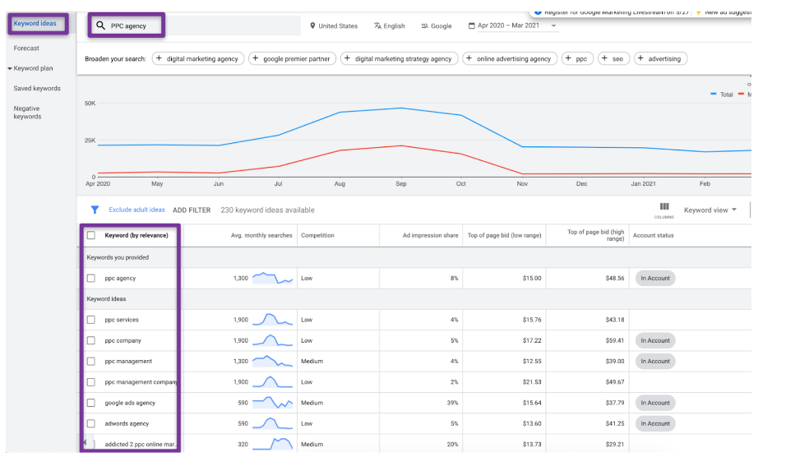Open the Columns icon settings
Screen dimensions: 795x466
[x=664, y=207]
